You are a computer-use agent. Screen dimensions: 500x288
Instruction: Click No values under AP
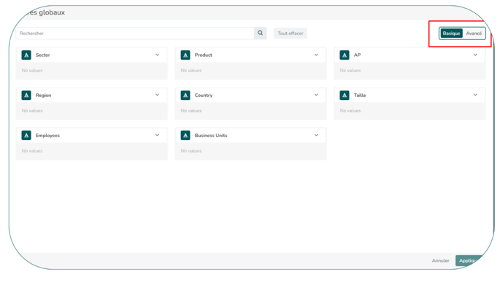click(350, 71)
